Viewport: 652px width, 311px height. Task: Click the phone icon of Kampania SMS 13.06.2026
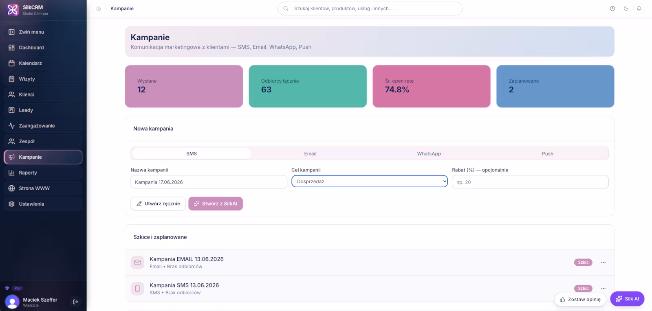tap(137, 289)
